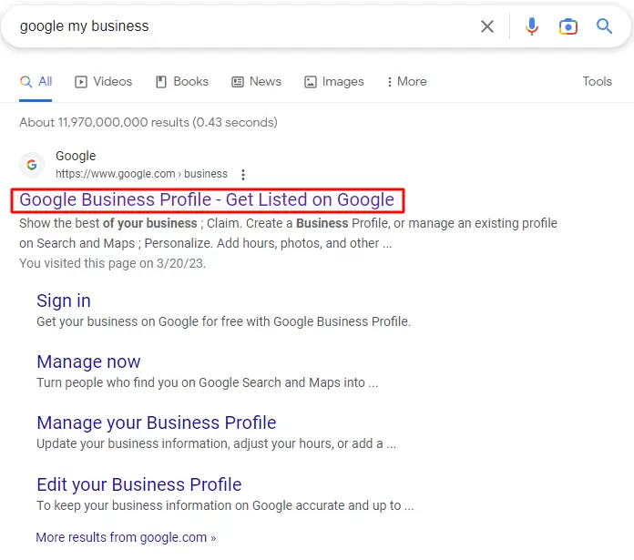Switch to the Books tab

[182, 81]
